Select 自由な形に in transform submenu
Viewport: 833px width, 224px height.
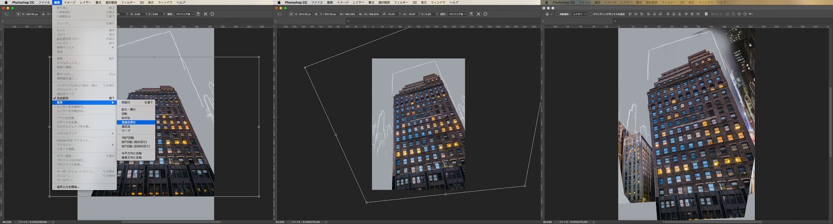pos(129,122)
